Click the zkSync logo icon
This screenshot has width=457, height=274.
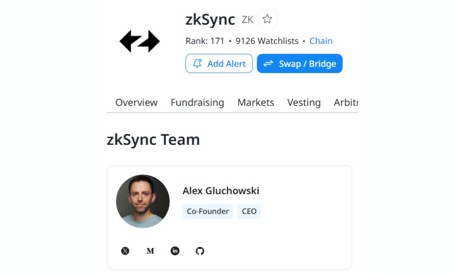coord(139,41)
